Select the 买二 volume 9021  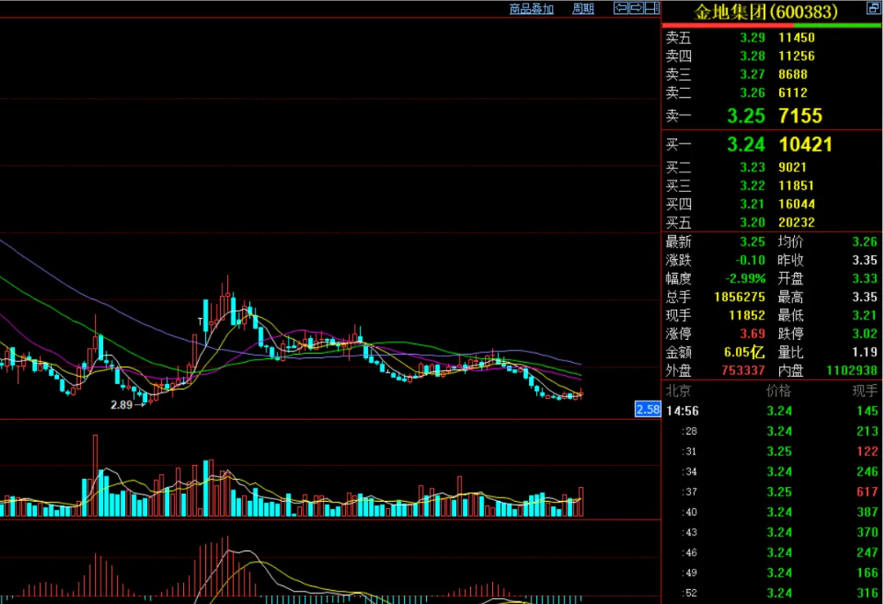[792, 168]
